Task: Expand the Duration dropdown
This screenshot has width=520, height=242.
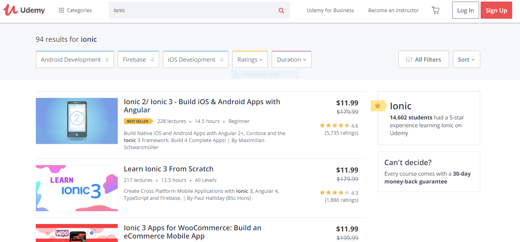Action: click(291, 60)
